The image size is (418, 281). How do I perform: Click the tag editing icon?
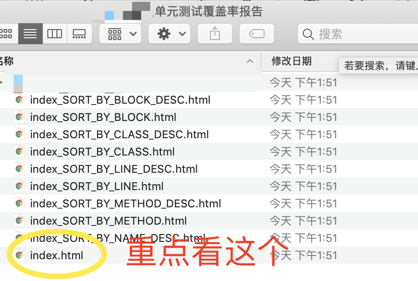pos(256,33)
